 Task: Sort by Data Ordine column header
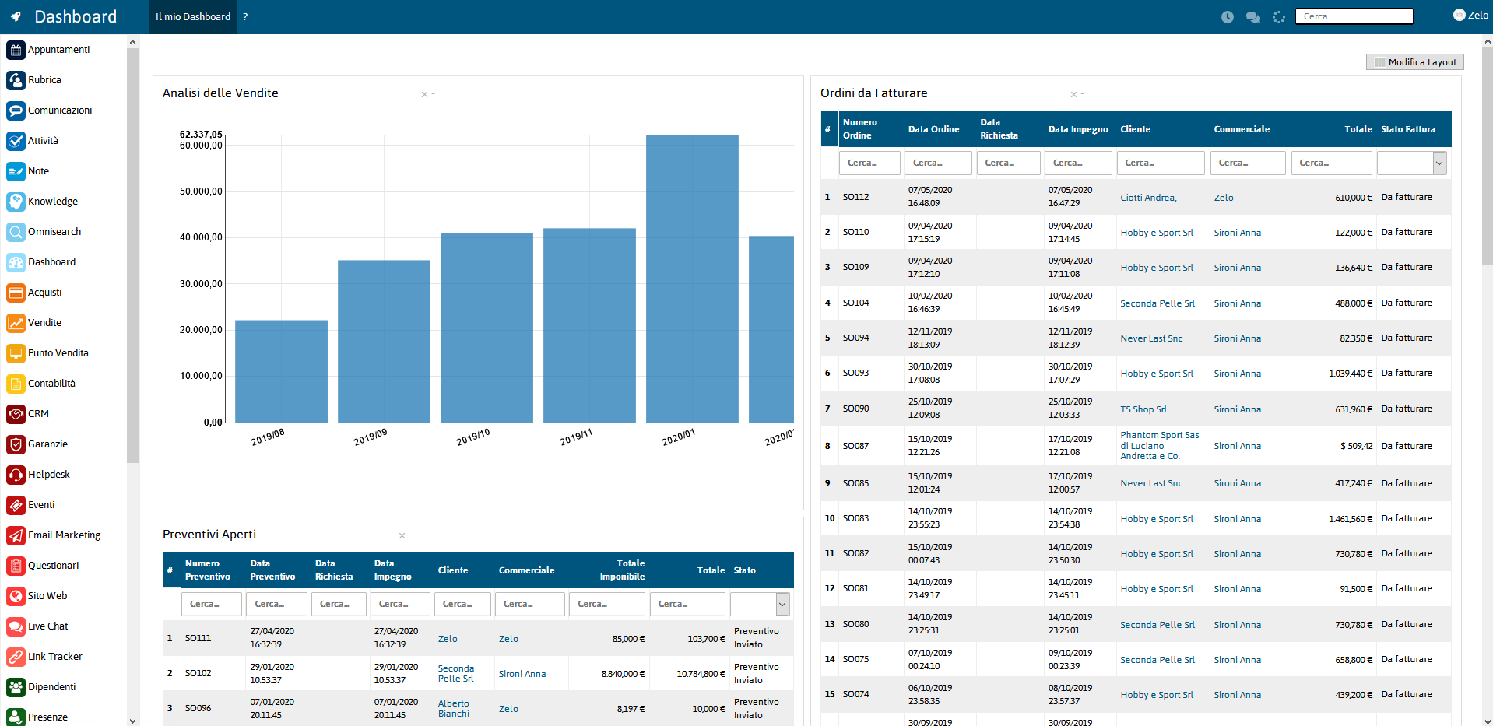[933, 129]
